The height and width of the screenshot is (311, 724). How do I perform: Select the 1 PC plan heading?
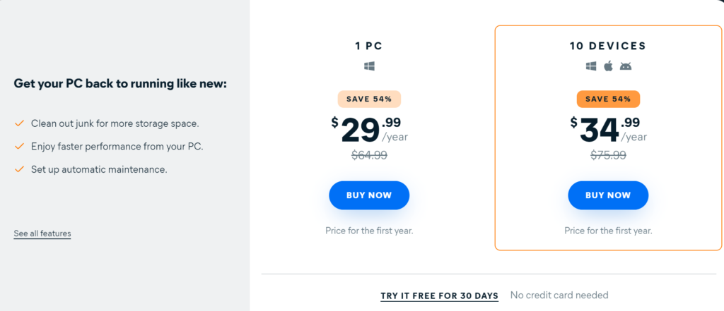(x=369, y=46)
